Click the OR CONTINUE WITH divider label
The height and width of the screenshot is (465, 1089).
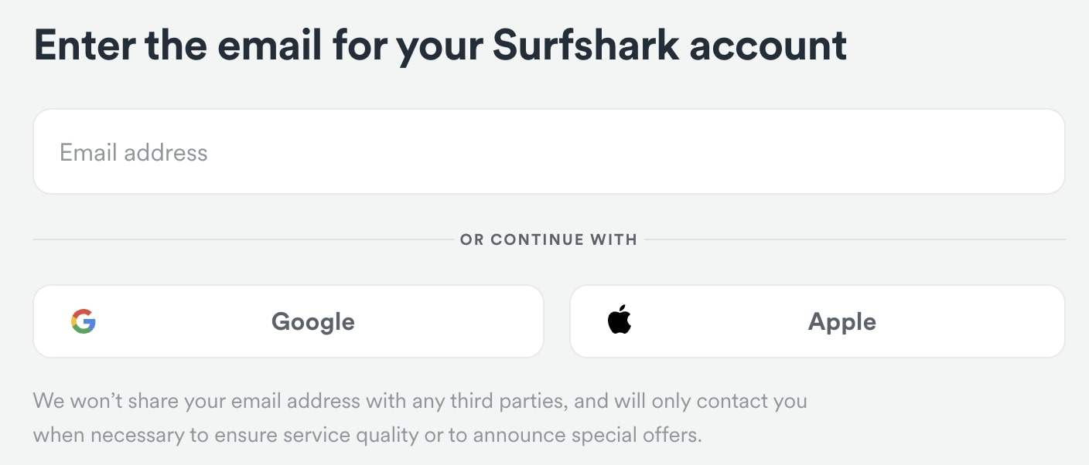point(548,239)
